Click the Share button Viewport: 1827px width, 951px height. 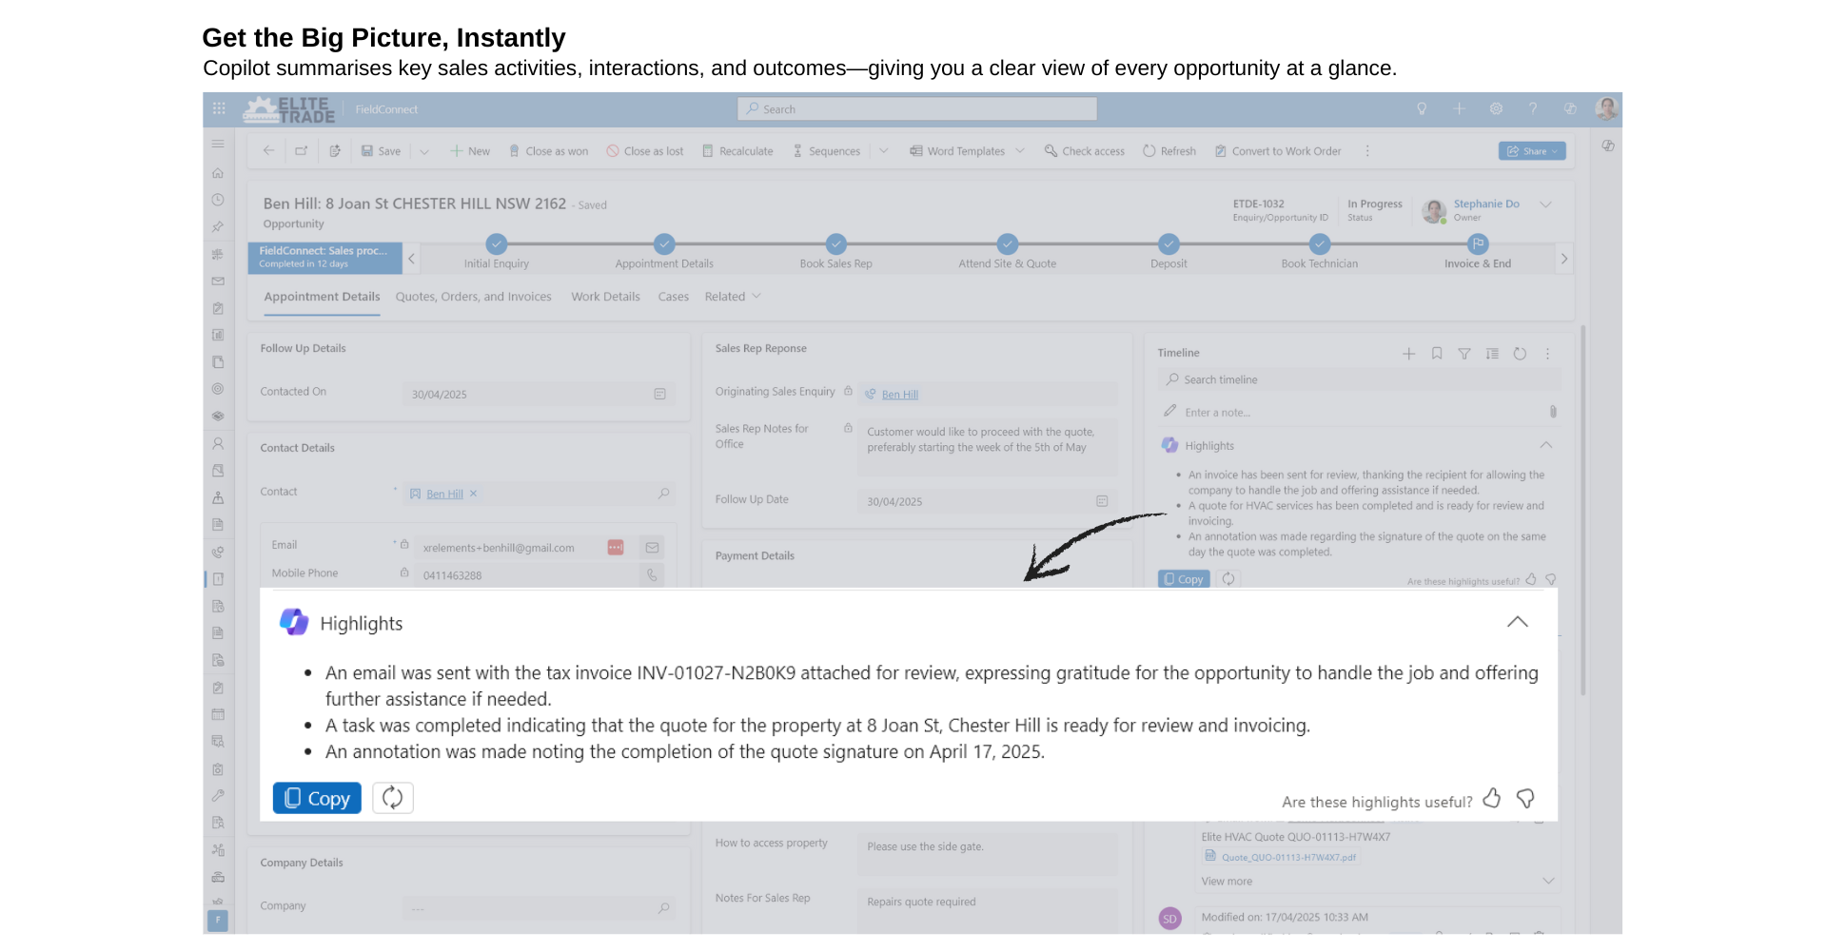click(1532, 151)
